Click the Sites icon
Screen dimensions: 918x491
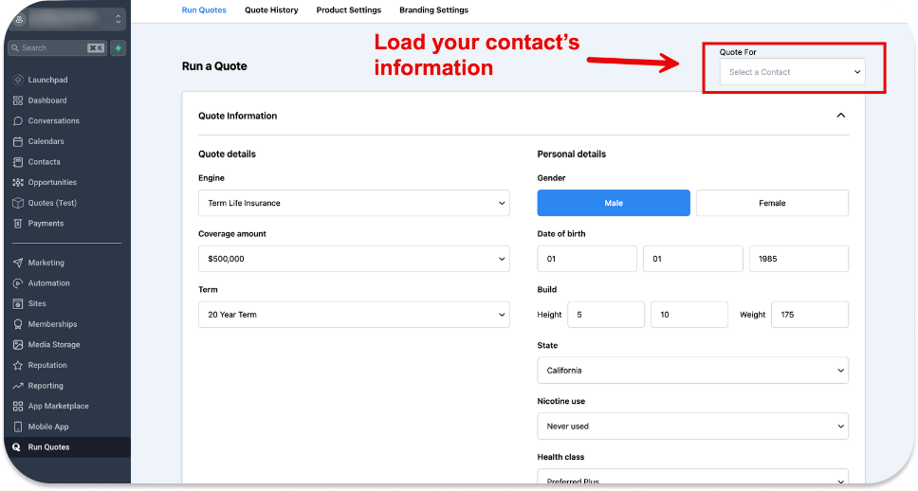pos(18,303)
